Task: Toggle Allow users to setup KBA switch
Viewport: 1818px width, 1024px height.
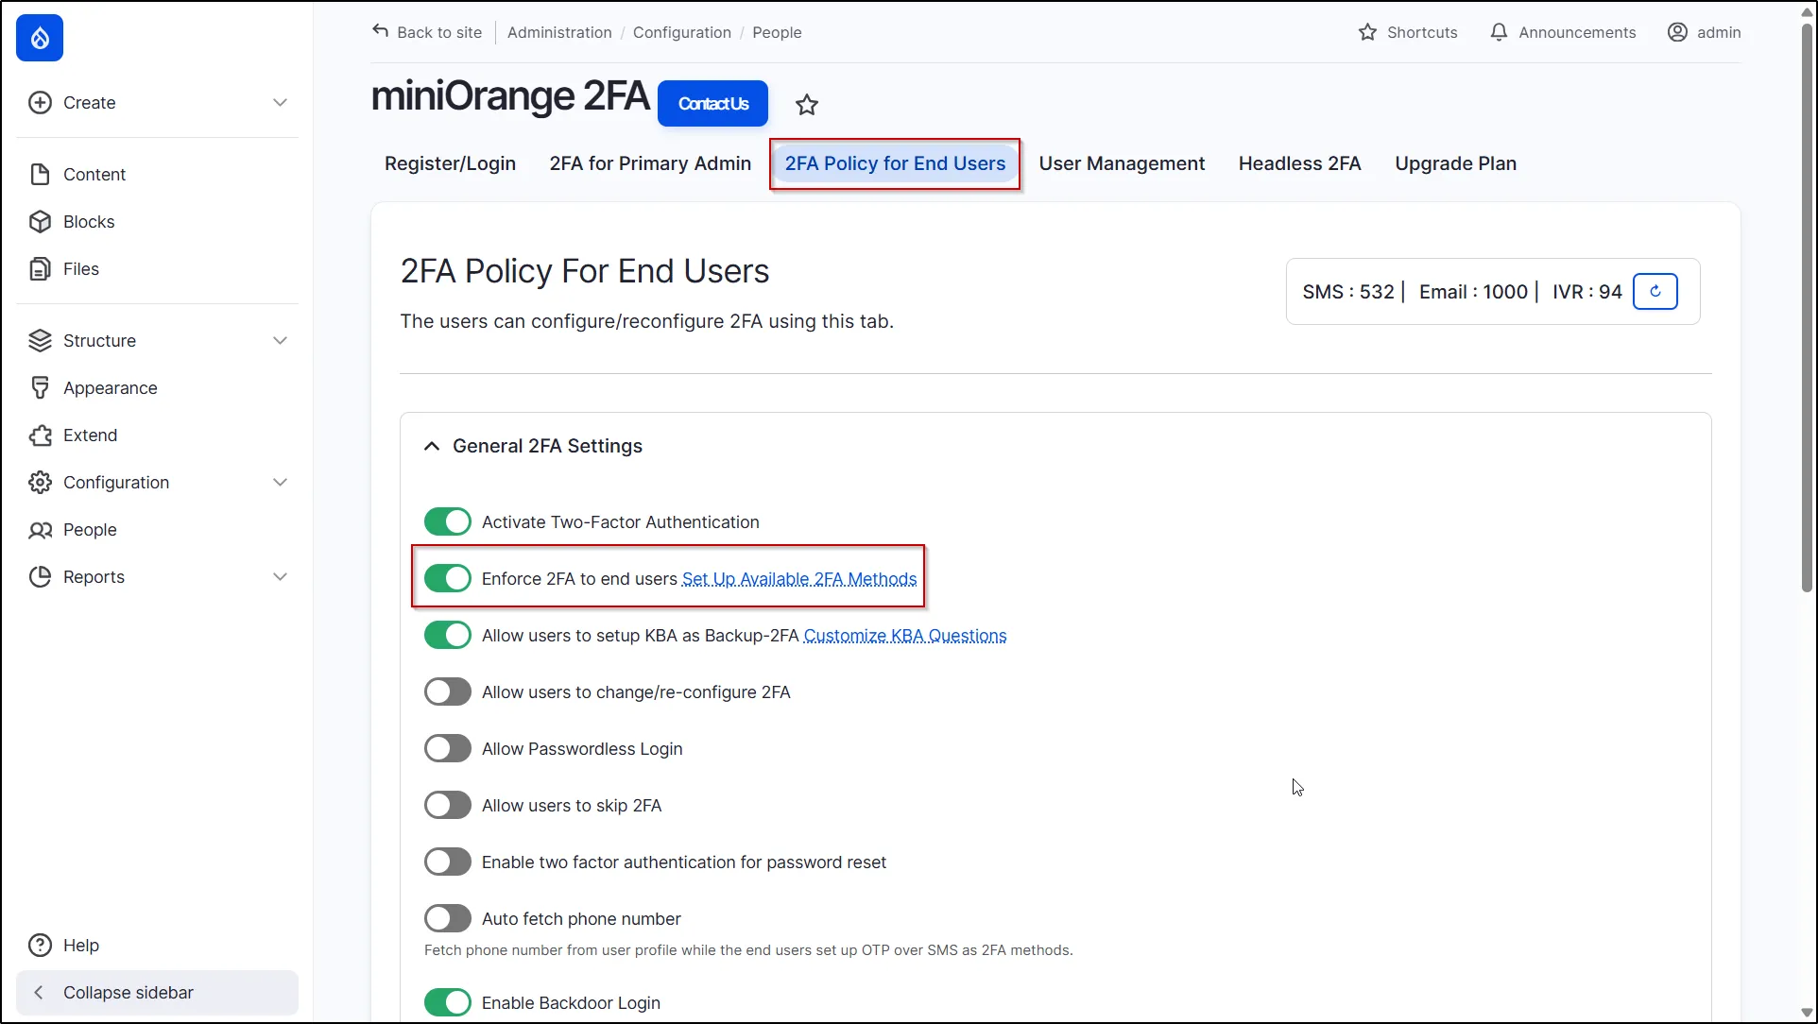Action: (447, 636)
